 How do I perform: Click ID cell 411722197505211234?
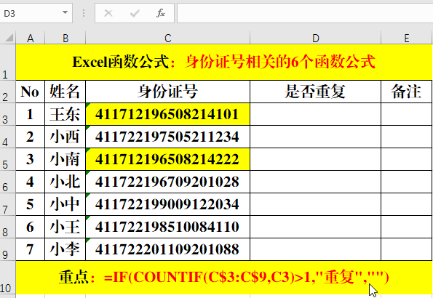point(168,137)
